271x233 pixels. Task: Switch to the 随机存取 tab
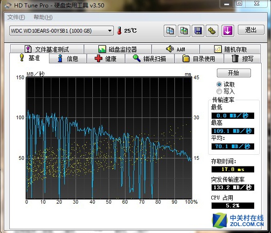tap(230, 49)
